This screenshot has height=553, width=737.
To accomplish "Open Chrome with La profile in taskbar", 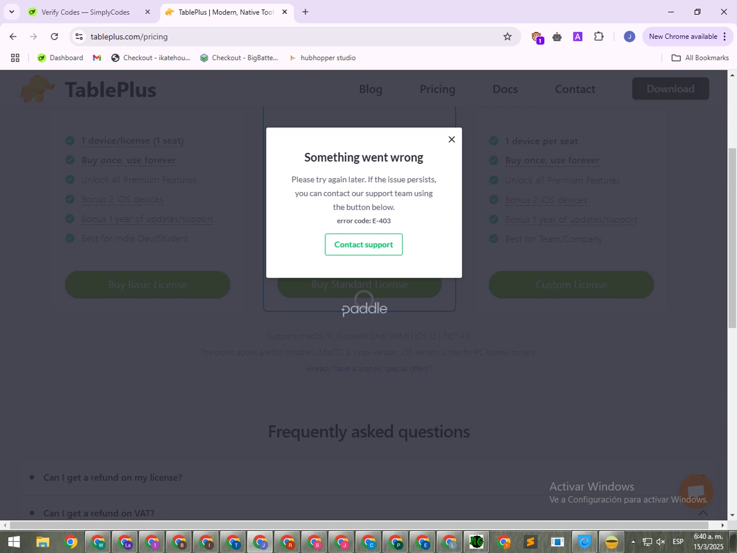I will point(125,542).
